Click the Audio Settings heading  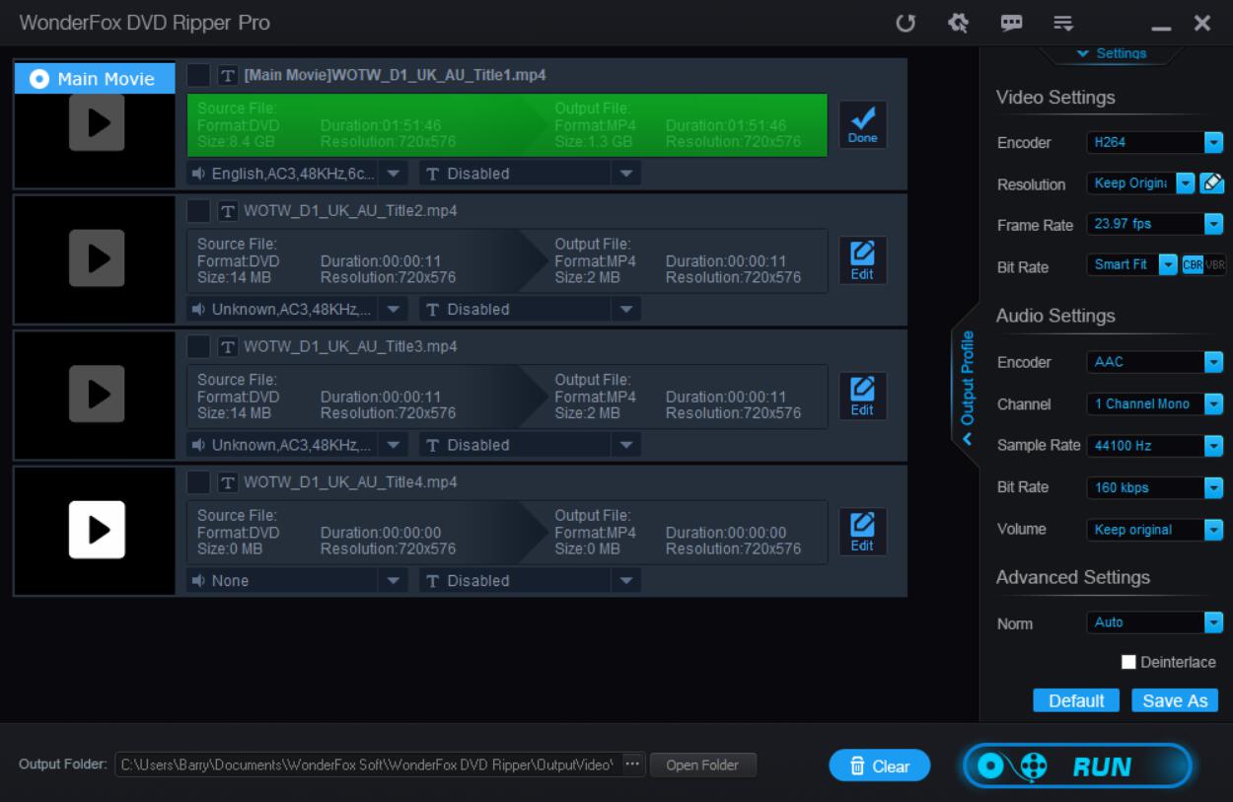pos(1055,317)
